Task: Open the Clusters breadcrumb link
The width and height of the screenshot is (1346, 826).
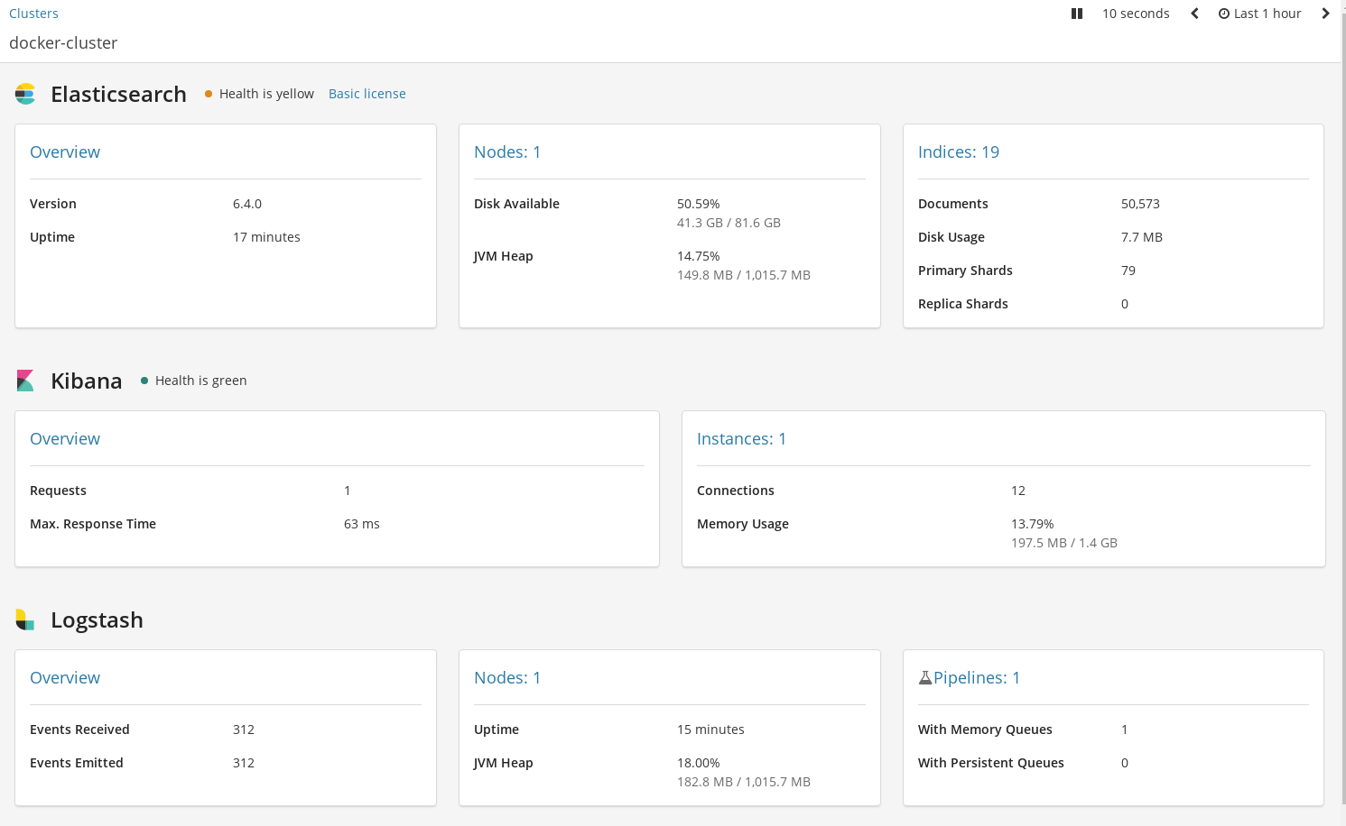Action: tap(33, 14)
